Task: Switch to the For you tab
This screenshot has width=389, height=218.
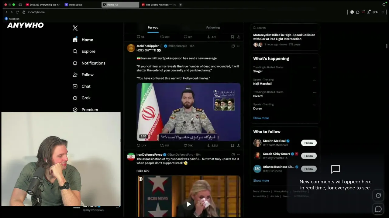Action: coord(153,28)
